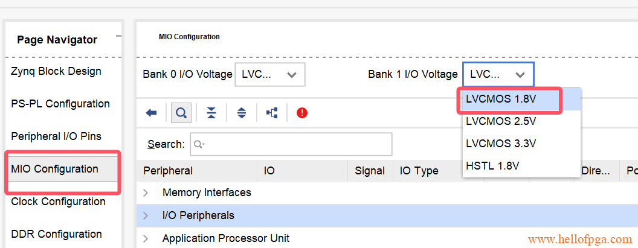The width and height of the screenshot is (638, 248).
Task: Click the red error alert icon
Action: coord(302,113)
